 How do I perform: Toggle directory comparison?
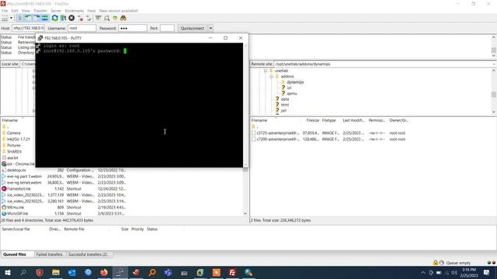pyautogui.click(x=107, y=18)
